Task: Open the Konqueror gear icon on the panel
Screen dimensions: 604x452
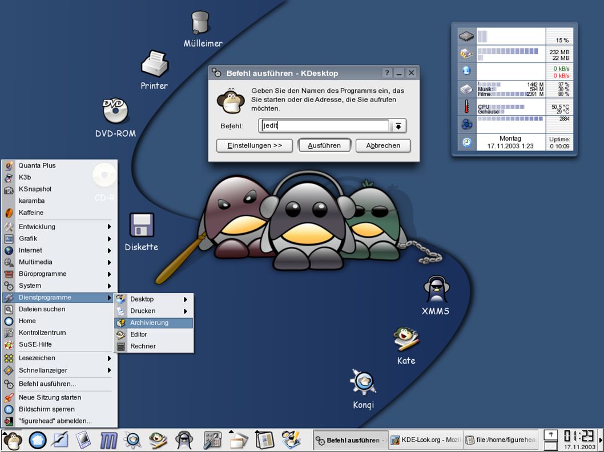Action: 133,441
